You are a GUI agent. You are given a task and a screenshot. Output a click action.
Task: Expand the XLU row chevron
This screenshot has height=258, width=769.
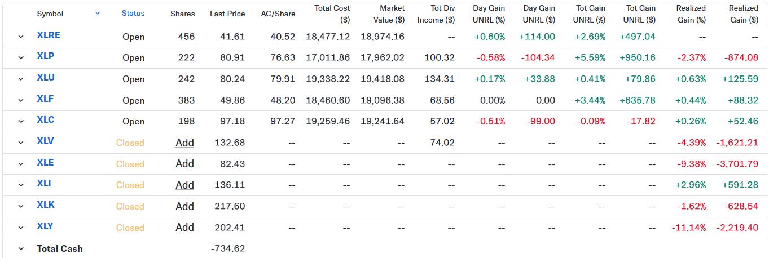[21, 79]
